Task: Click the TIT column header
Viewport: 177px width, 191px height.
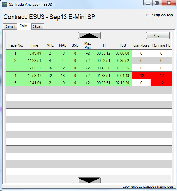Action: [103, 45]
